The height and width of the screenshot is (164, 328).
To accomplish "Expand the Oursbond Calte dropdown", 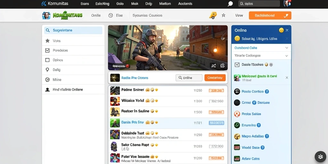I will click(261, 48).
